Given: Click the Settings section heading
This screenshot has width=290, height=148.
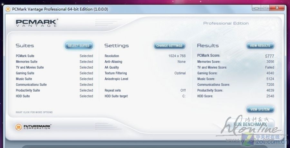Looking at the screenshot, I should [117, 46].
